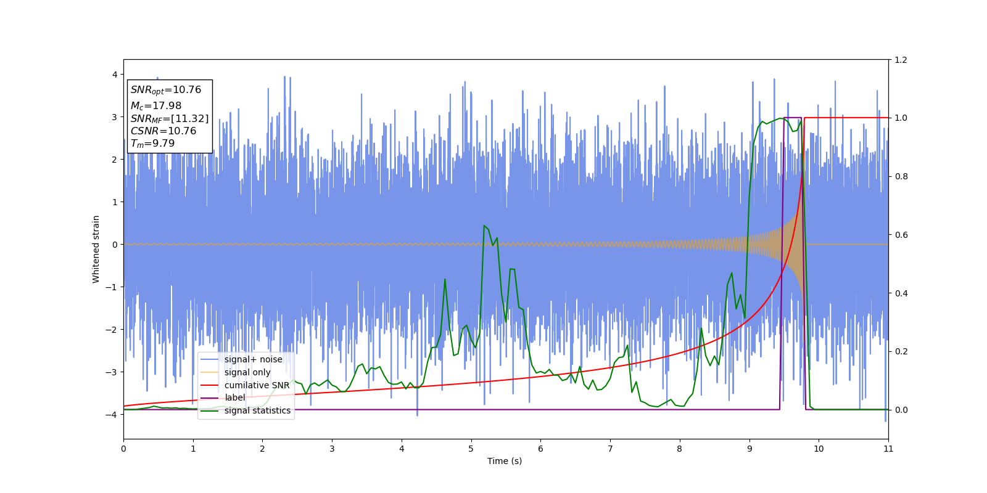Click tick label 0 on the Whitened strain axis
Image resolution: width=987 pixels, height=493 pixels.
[x=115, y=245]
